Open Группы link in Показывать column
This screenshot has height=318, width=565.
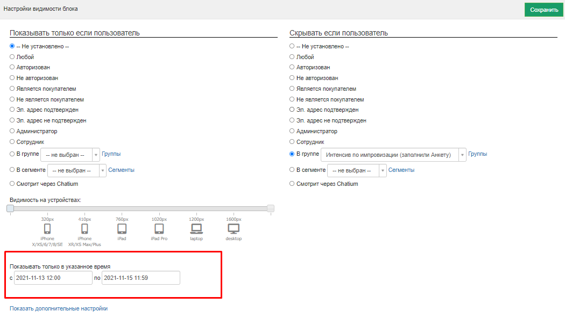(x=111, y=154)
